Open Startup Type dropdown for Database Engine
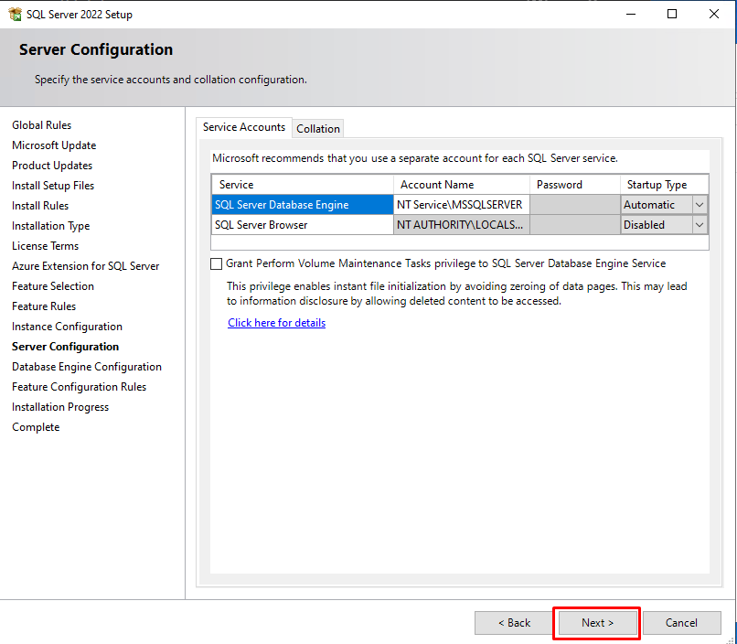The image size is (737, 644). point(700,205)
